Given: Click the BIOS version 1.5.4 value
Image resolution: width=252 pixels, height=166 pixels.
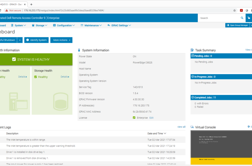Looking at the screenshot, I should (135, 93).
